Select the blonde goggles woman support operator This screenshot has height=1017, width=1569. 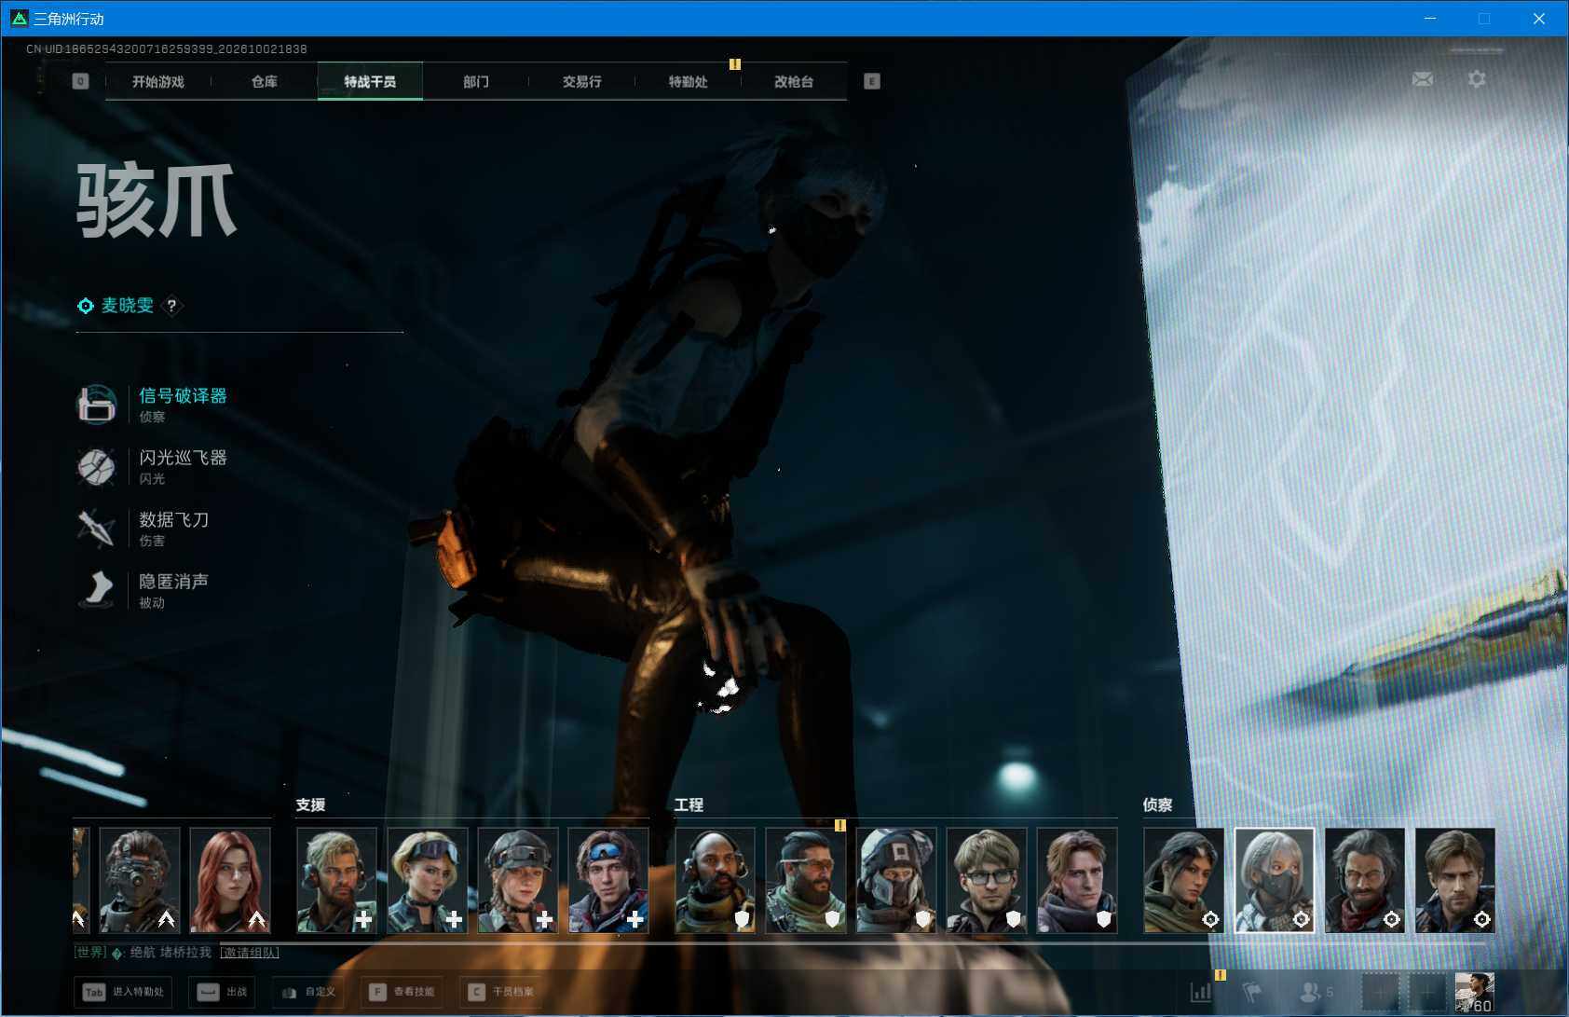click(x=428, y=880)
